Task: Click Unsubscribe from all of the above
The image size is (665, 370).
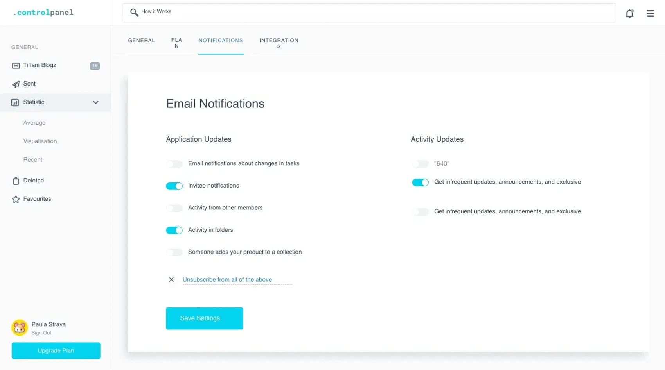Action: pos(227,280)
